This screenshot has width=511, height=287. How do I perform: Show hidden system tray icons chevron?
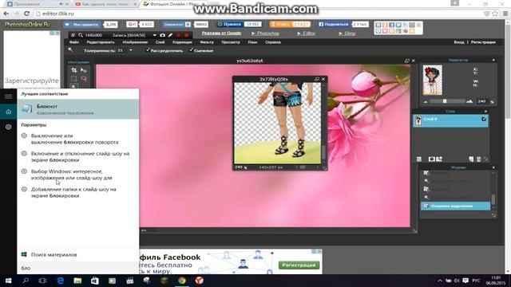pos(440,281)
